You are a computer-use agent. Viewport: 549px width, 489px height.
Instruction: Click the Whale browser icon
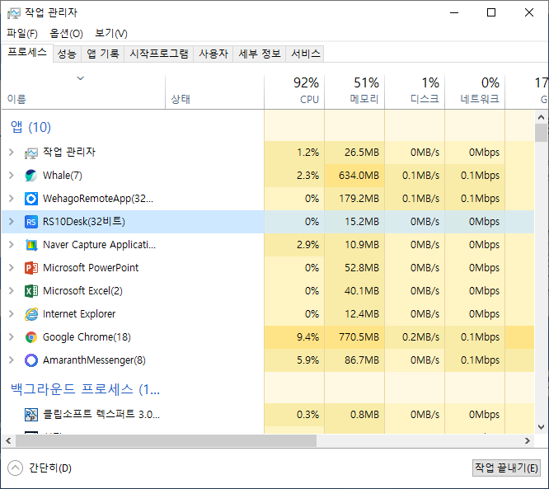click(31, 176)
